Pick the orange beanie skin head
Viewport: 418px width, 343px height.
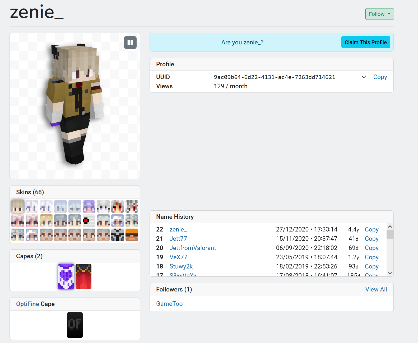(132, 235)
